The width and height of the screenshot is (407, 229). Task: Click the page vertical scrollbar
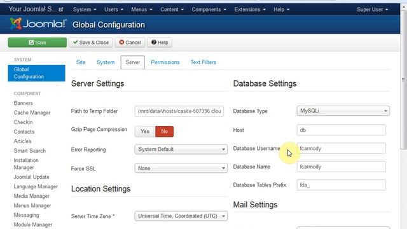coord(403,80)
